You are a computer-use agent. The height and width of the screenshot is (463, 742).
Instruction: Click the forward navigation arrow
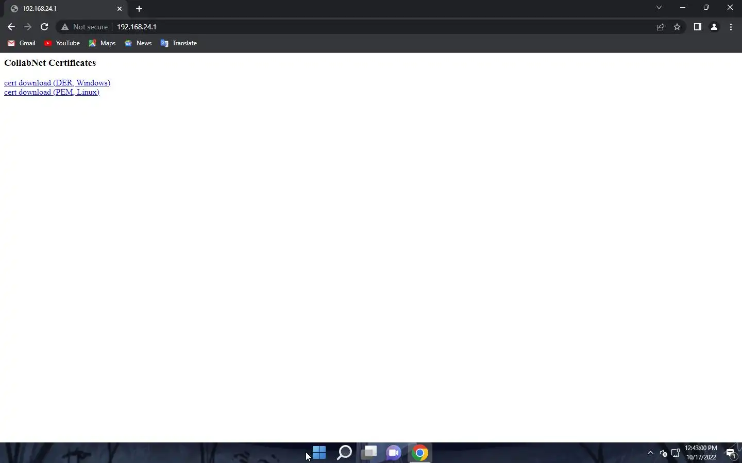[x=28, y=27]
